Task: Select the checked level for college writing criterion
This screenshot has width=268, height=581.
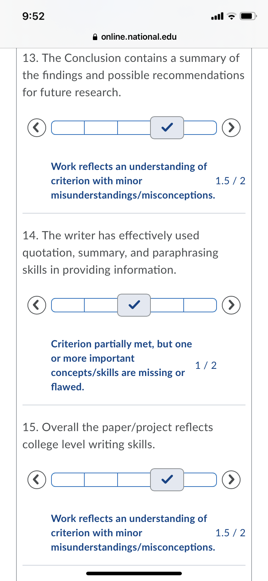Action: click(x=167, y=479)
